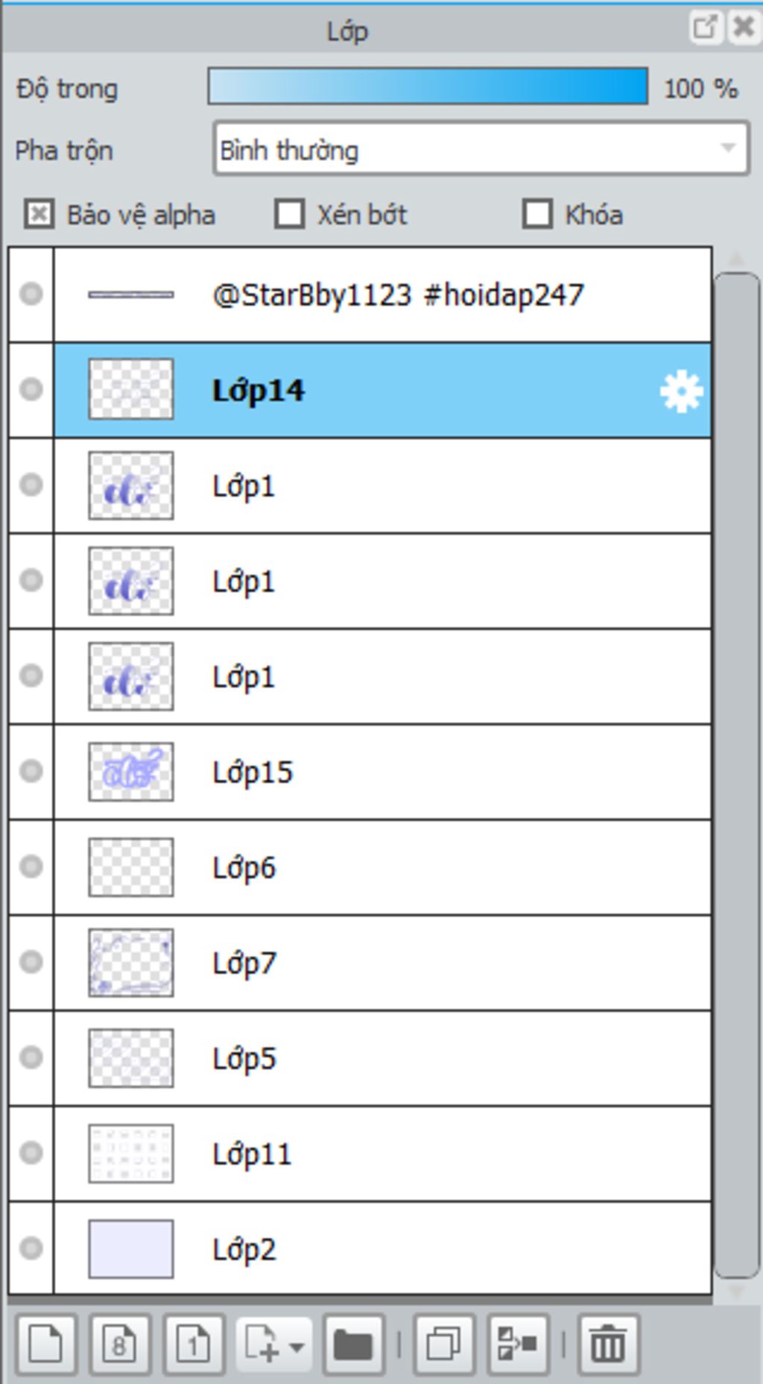Viewport: 763px width, 1384px height.
Task: Open Lớp14 layer settings gear
Action: click(x=681, y=391)
